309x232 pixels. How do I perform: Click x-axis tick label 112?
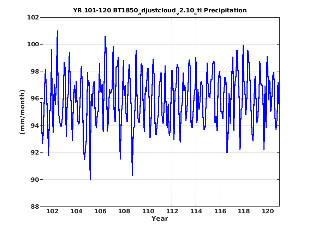[172, 211]
